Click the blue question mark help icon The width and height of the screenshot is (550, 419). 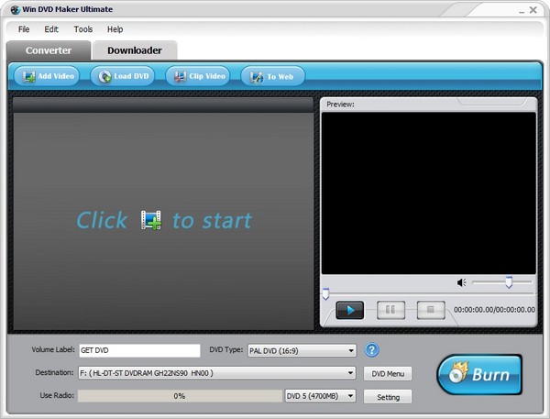(372, 350)
